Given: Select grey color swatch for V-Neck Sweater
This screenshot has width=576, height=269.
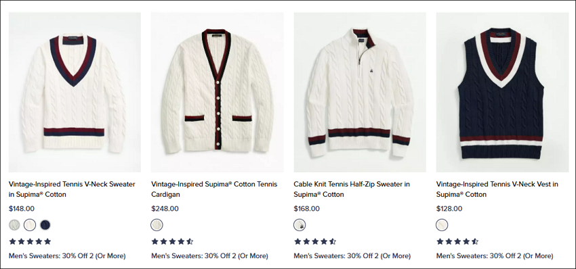Looking at the screenshot, I should 15,225.
